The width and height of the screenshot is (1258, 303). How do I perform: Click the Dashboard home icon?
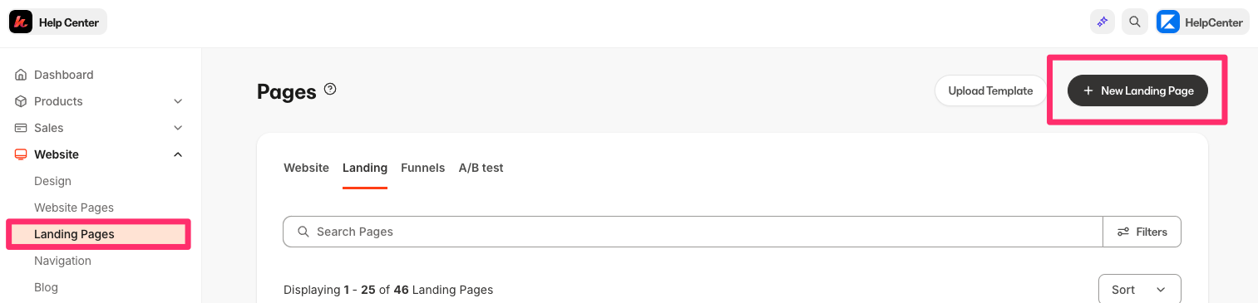coord(21,75)
